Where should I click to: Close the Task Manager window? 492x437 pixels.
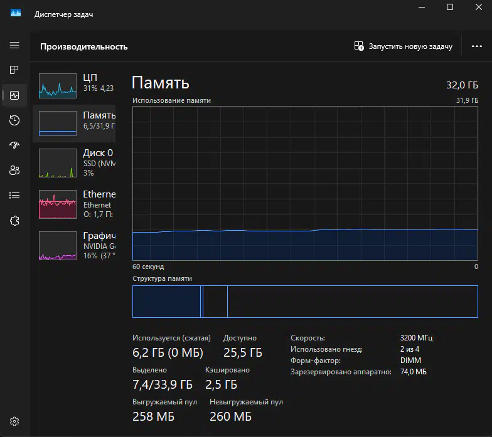tap(478, 7)
